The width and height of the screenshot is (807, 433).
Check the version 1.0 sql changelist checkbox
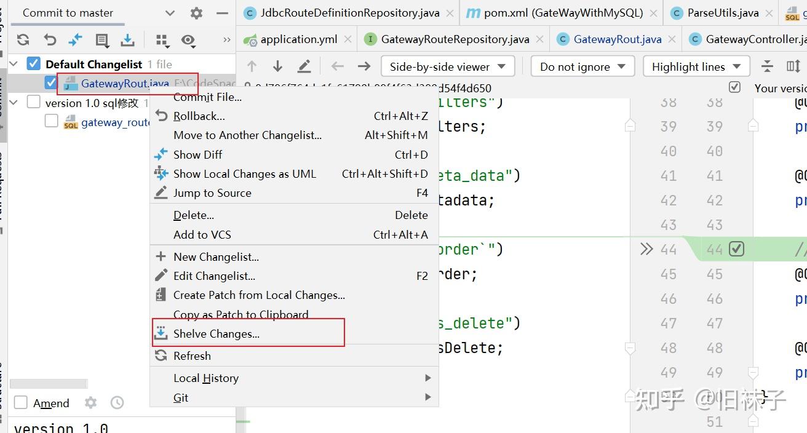(x=33, y=102)
